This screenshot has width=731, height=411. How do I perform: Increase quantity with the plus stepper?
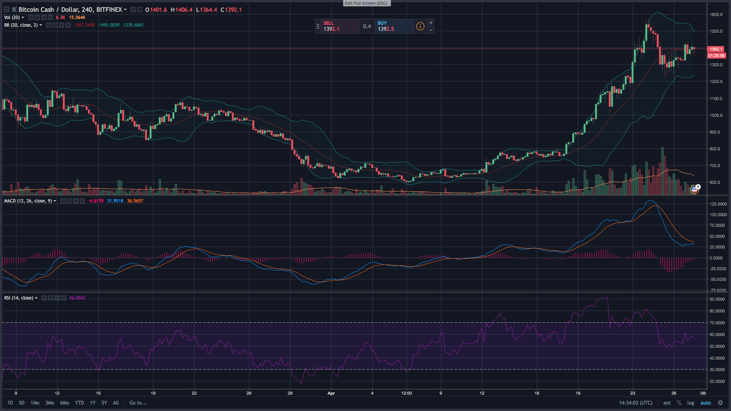pyautogui.click(x=431, y=23)
